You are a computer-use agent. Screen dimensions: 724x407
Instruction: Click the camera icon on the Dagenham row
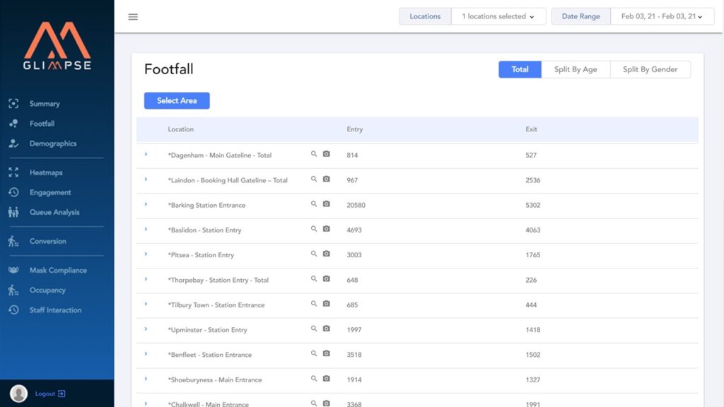326,154
